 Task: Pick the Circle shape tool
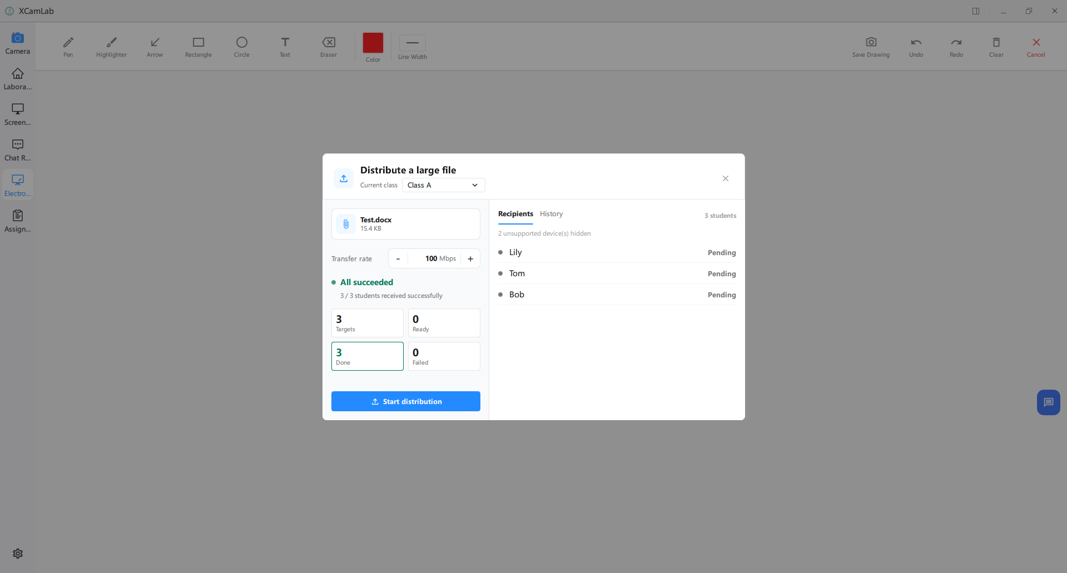pyautogui.click(x=242, y=47)
